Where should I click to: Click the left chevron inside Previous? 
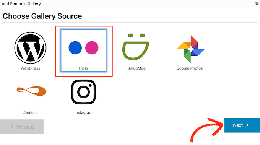click(x=12, y=127)
